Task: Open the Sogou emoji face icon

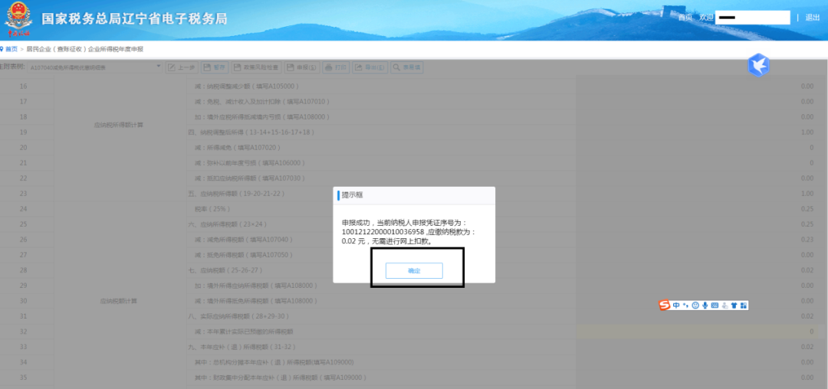Action: (x=695, y=306)
